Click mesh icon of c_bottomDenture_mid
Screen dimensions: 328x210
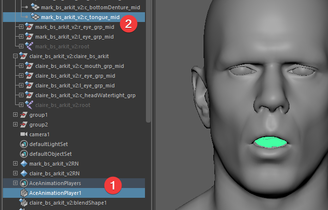coord(35,7)
